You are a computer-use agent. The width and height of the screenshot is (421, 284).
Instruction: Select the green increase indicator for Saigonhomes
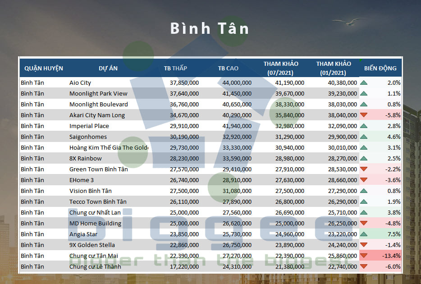363,137
